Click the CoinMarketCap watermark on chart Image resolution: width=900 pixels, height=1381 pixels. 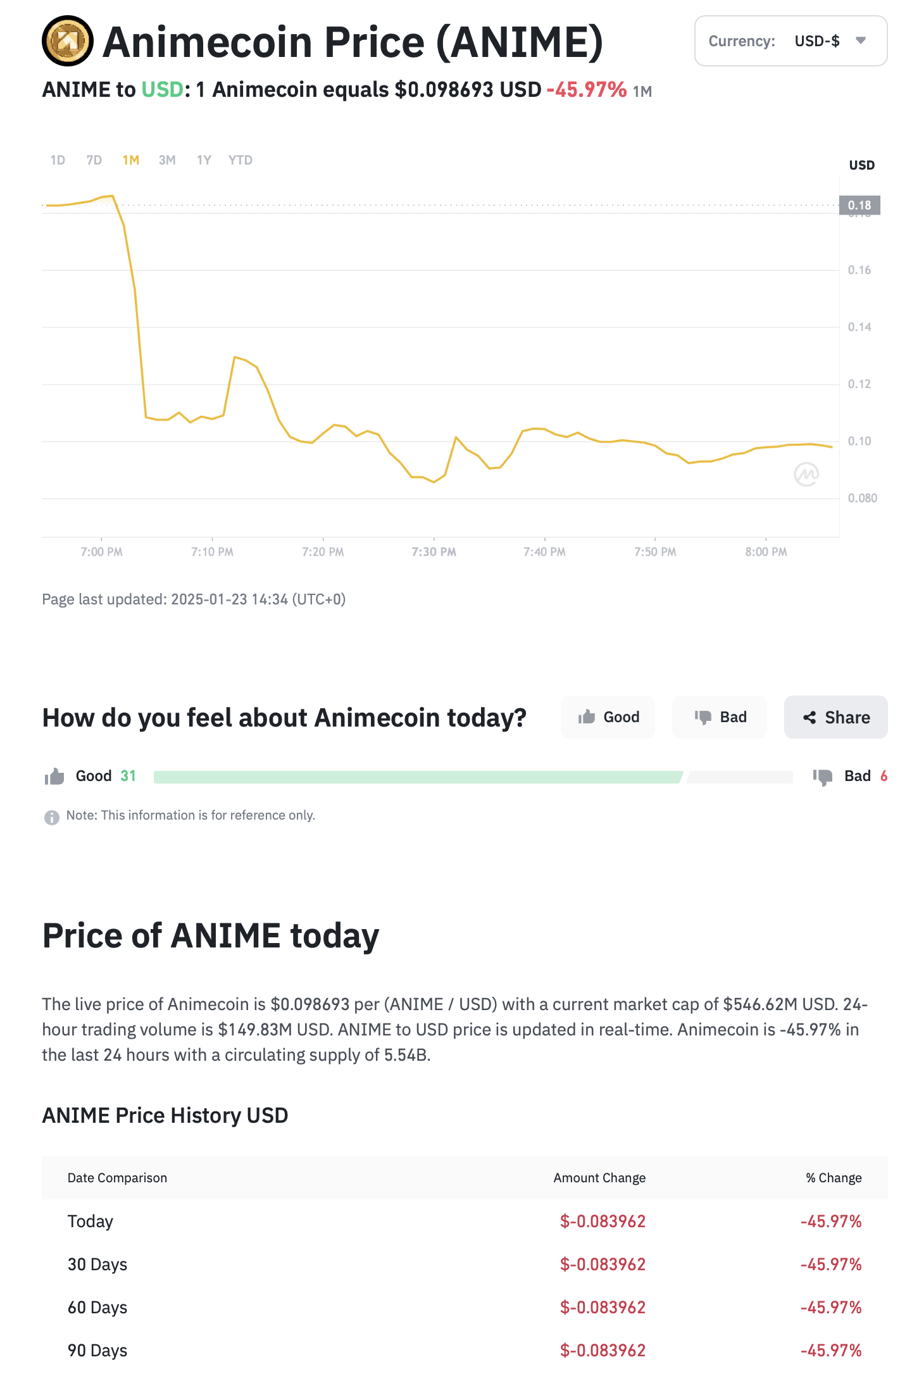[806, 474]
